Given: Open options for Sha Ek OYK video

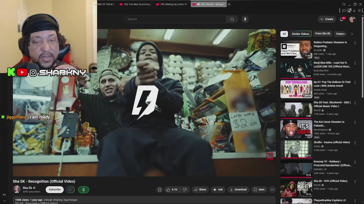Looking at the screenshot, I should pos(355,181).
